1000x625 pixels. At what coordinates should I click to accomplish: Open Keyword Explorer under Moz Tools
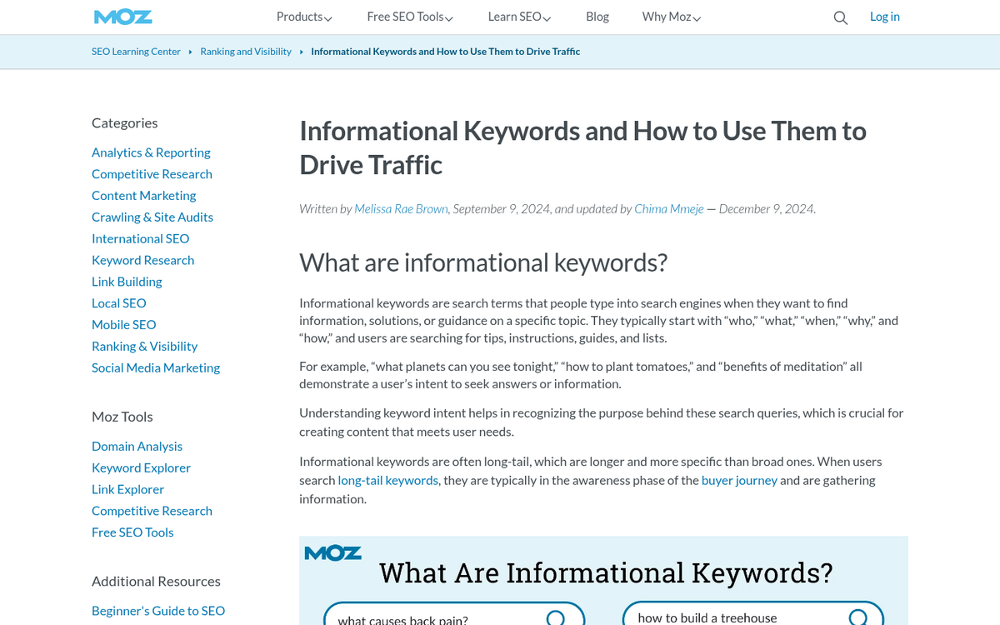click(x=141, y=467)
